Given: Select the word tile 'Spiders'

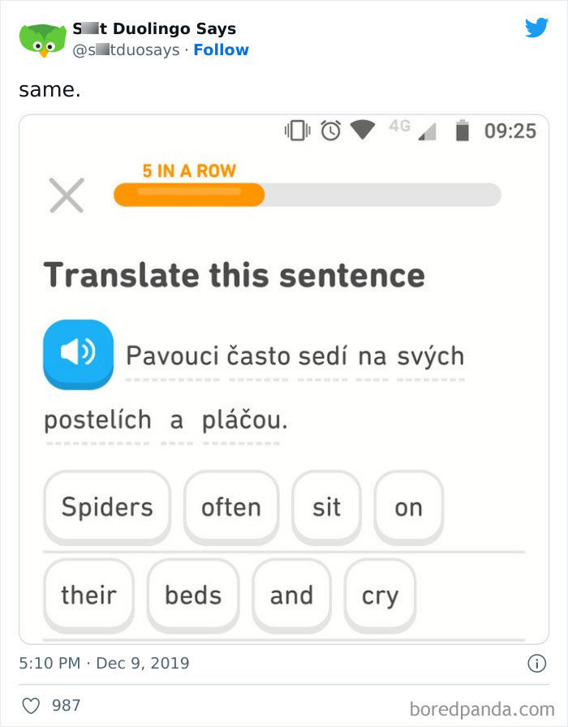Looking at the screenshot, I should pyautogui.click(x=106, y=506).
